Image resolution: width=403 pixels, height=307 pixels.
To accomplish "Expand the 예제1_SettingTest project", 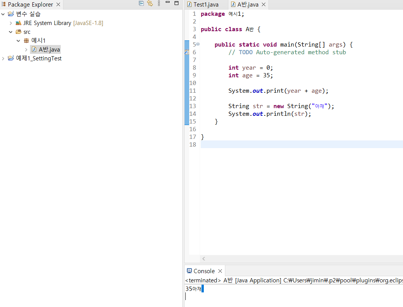I will click(3, 58).
